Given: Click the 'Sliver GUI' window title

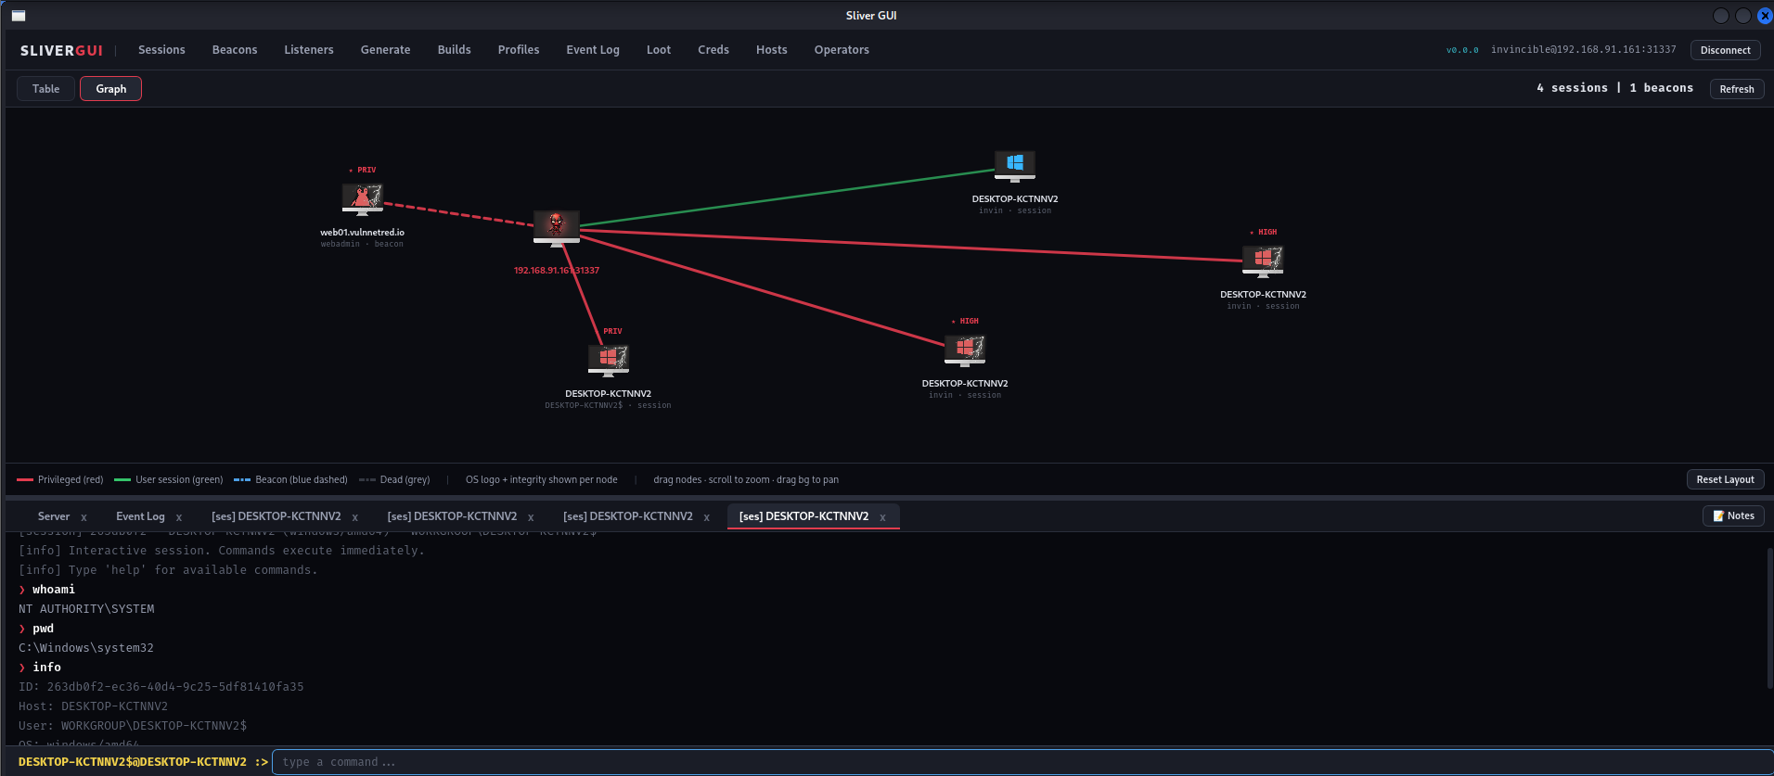Looking at the screenshot, I should click(871, 16).
